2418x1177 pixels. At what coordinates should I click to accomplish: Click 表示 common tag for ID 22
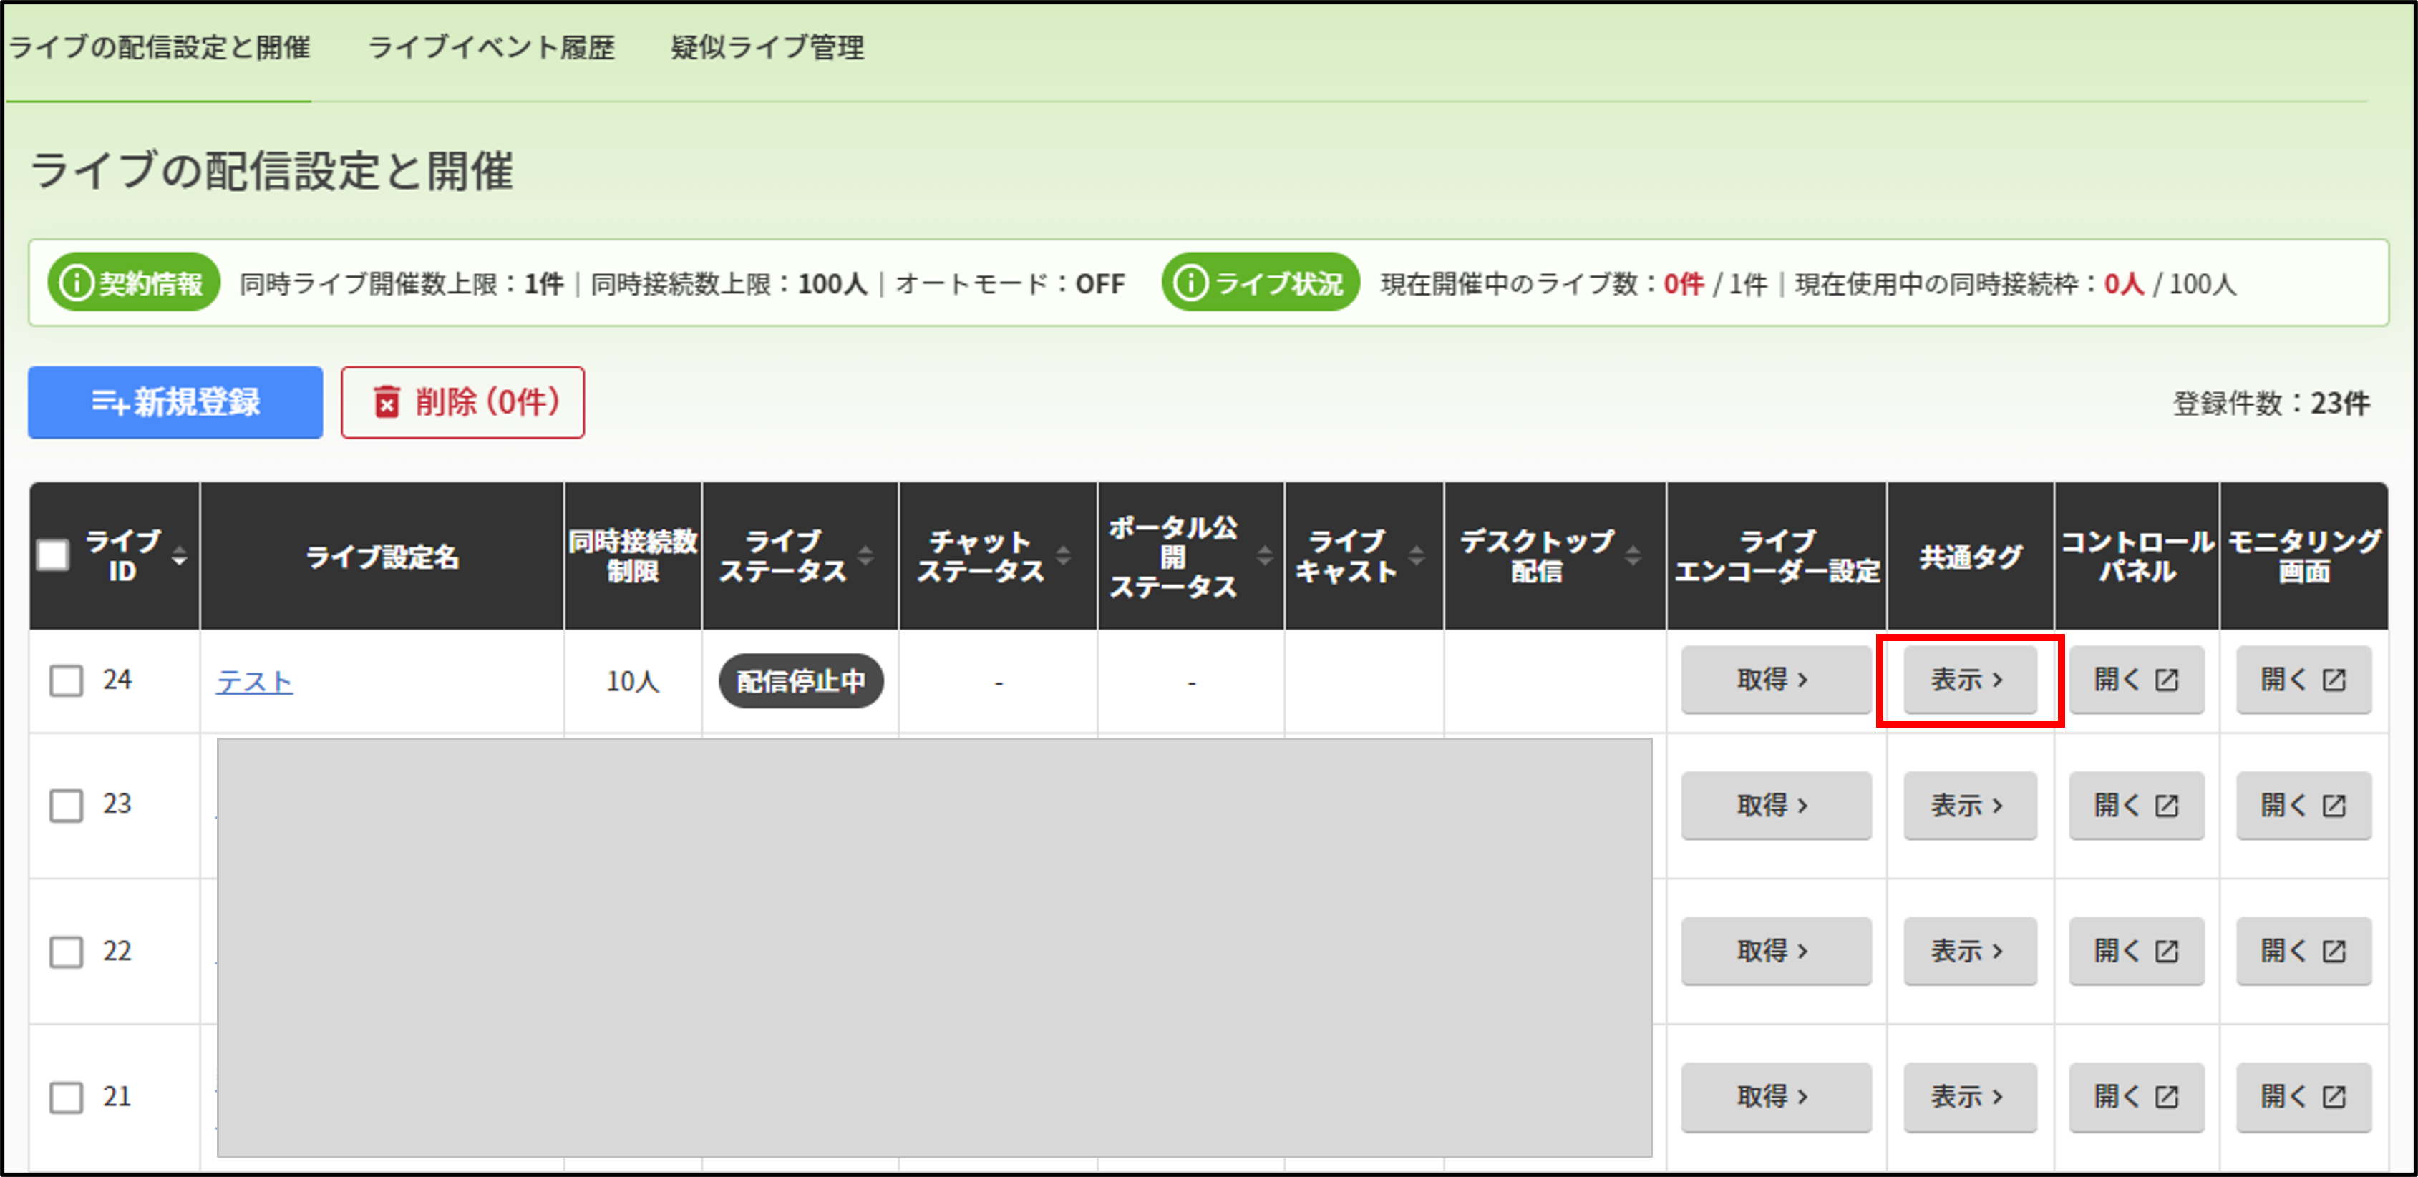[1969, 952]
